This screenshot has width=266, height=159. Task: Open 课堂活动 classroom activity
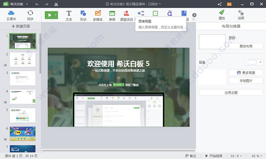tap(126, 15)
